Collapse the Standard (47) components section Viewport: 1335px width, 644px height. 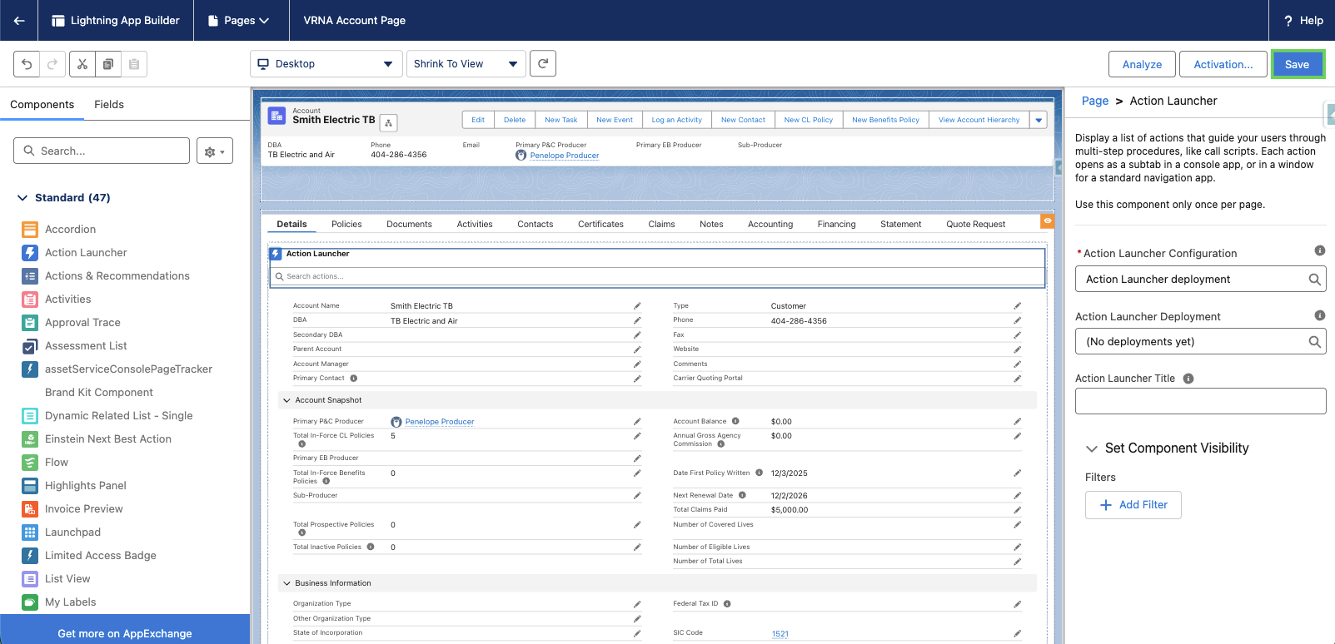tap(22, 198)
